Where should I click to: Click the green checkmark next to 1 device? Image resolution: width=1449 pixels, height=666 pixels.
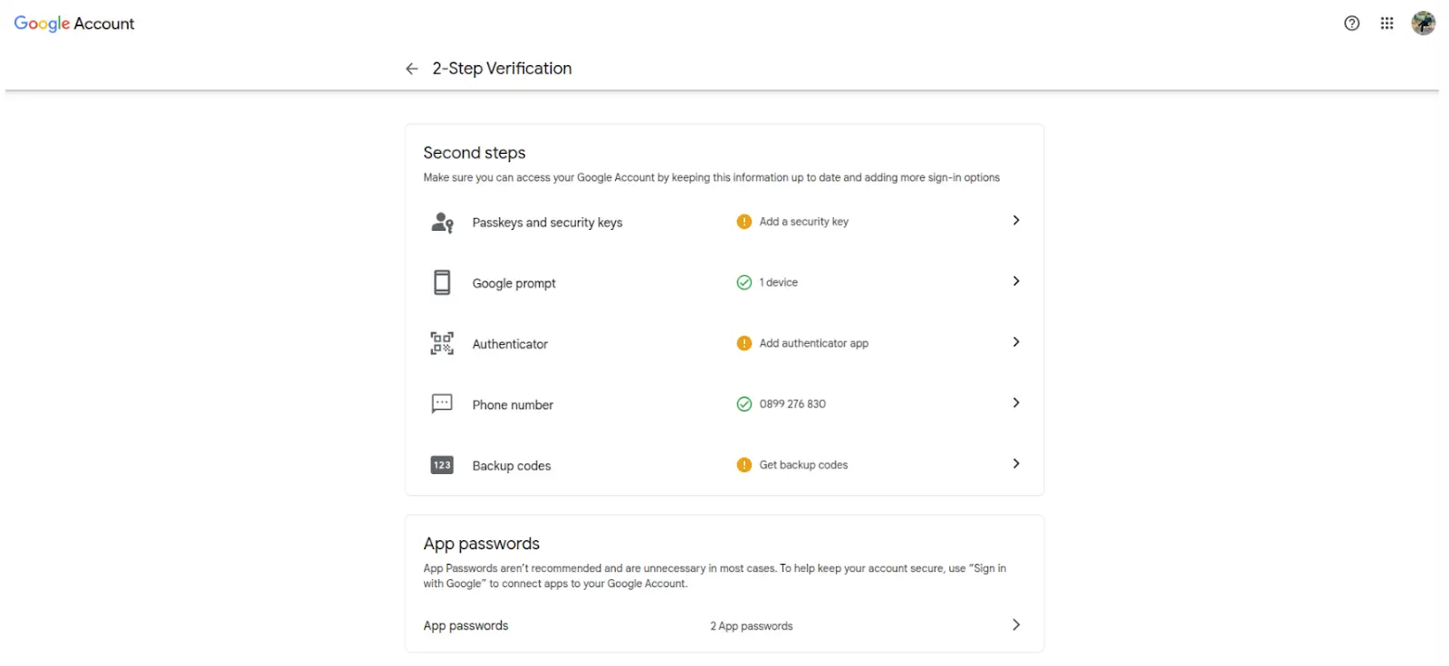[x=744, y=282]
